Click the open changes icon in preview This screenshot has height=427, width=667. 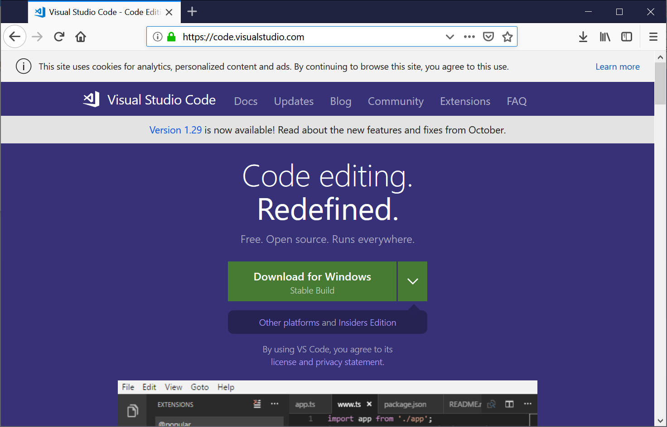[492, 404]
